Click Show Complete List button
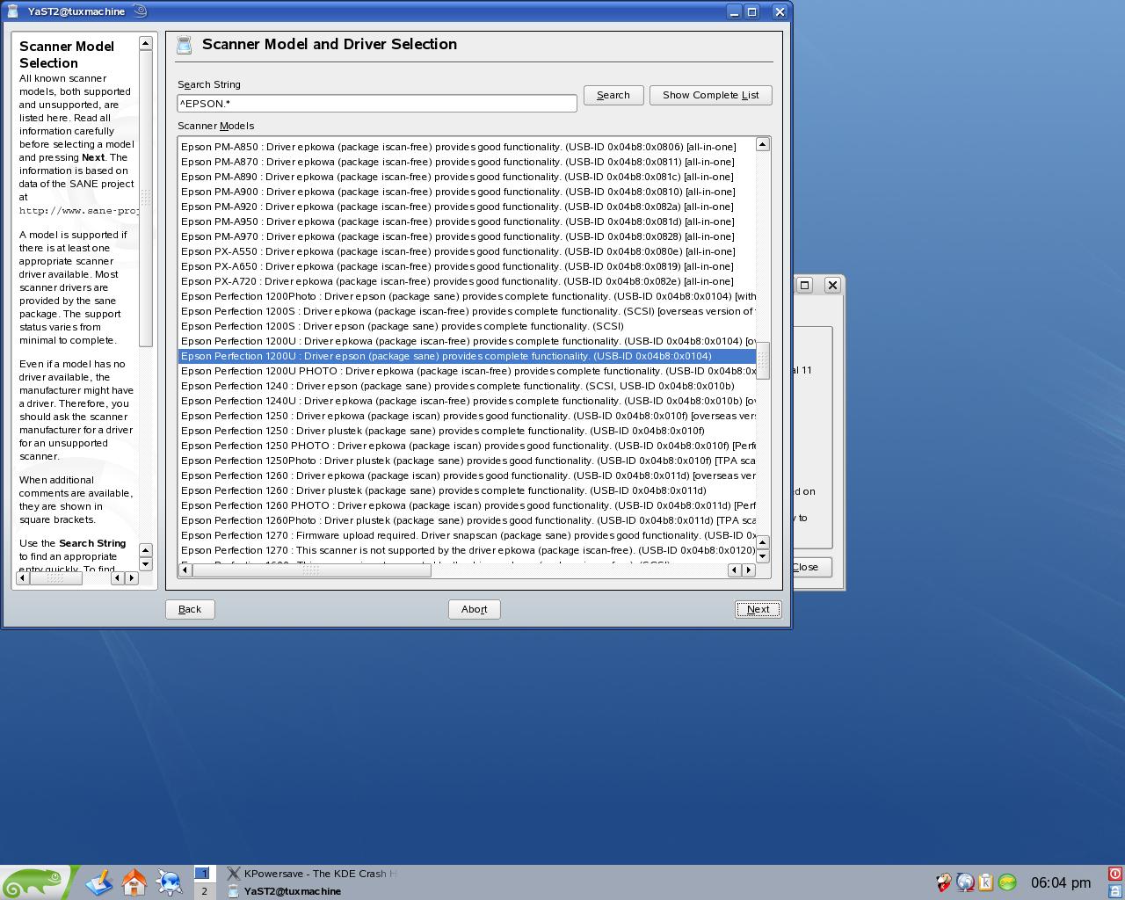1125x900 pixels. (710, 95)
